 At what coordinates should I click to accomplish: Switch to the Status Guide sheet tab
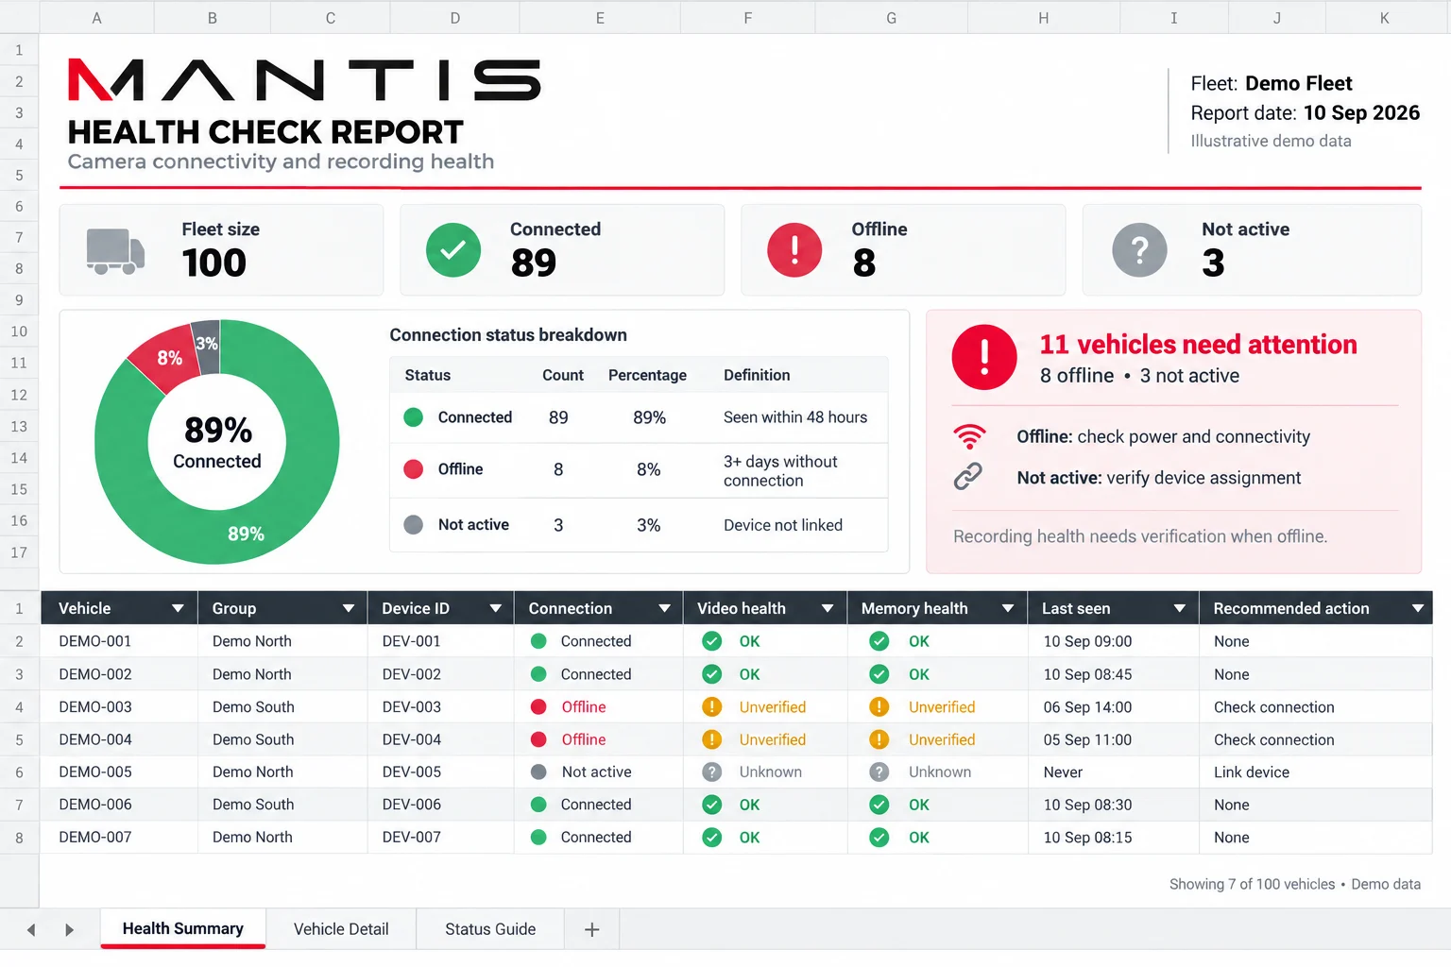490,929
